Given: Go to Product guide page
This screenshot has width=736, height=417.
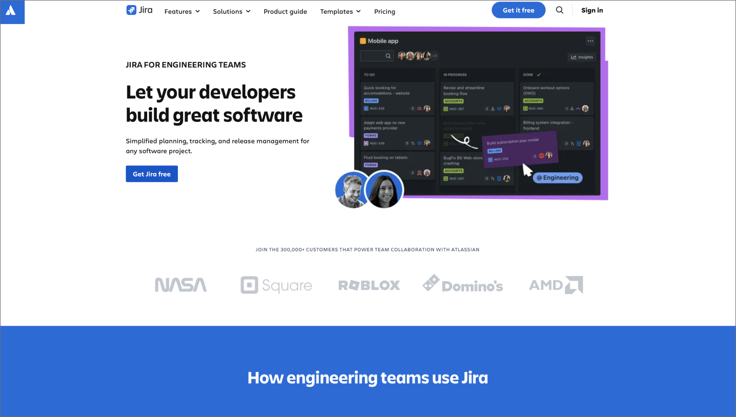Looking at the screenshot, I should click(285, 11).
